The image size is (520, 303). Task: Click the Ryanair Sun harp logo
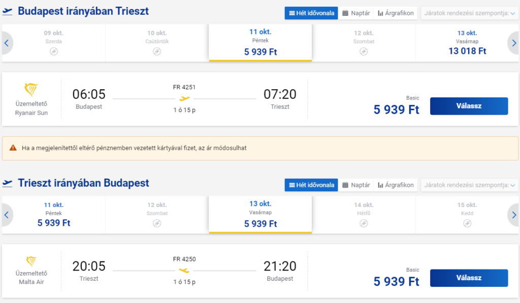click(x=31, y=90)
